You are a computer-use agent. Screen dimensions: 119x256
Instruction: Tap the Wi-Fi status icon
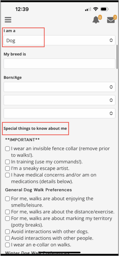point(95,9)
